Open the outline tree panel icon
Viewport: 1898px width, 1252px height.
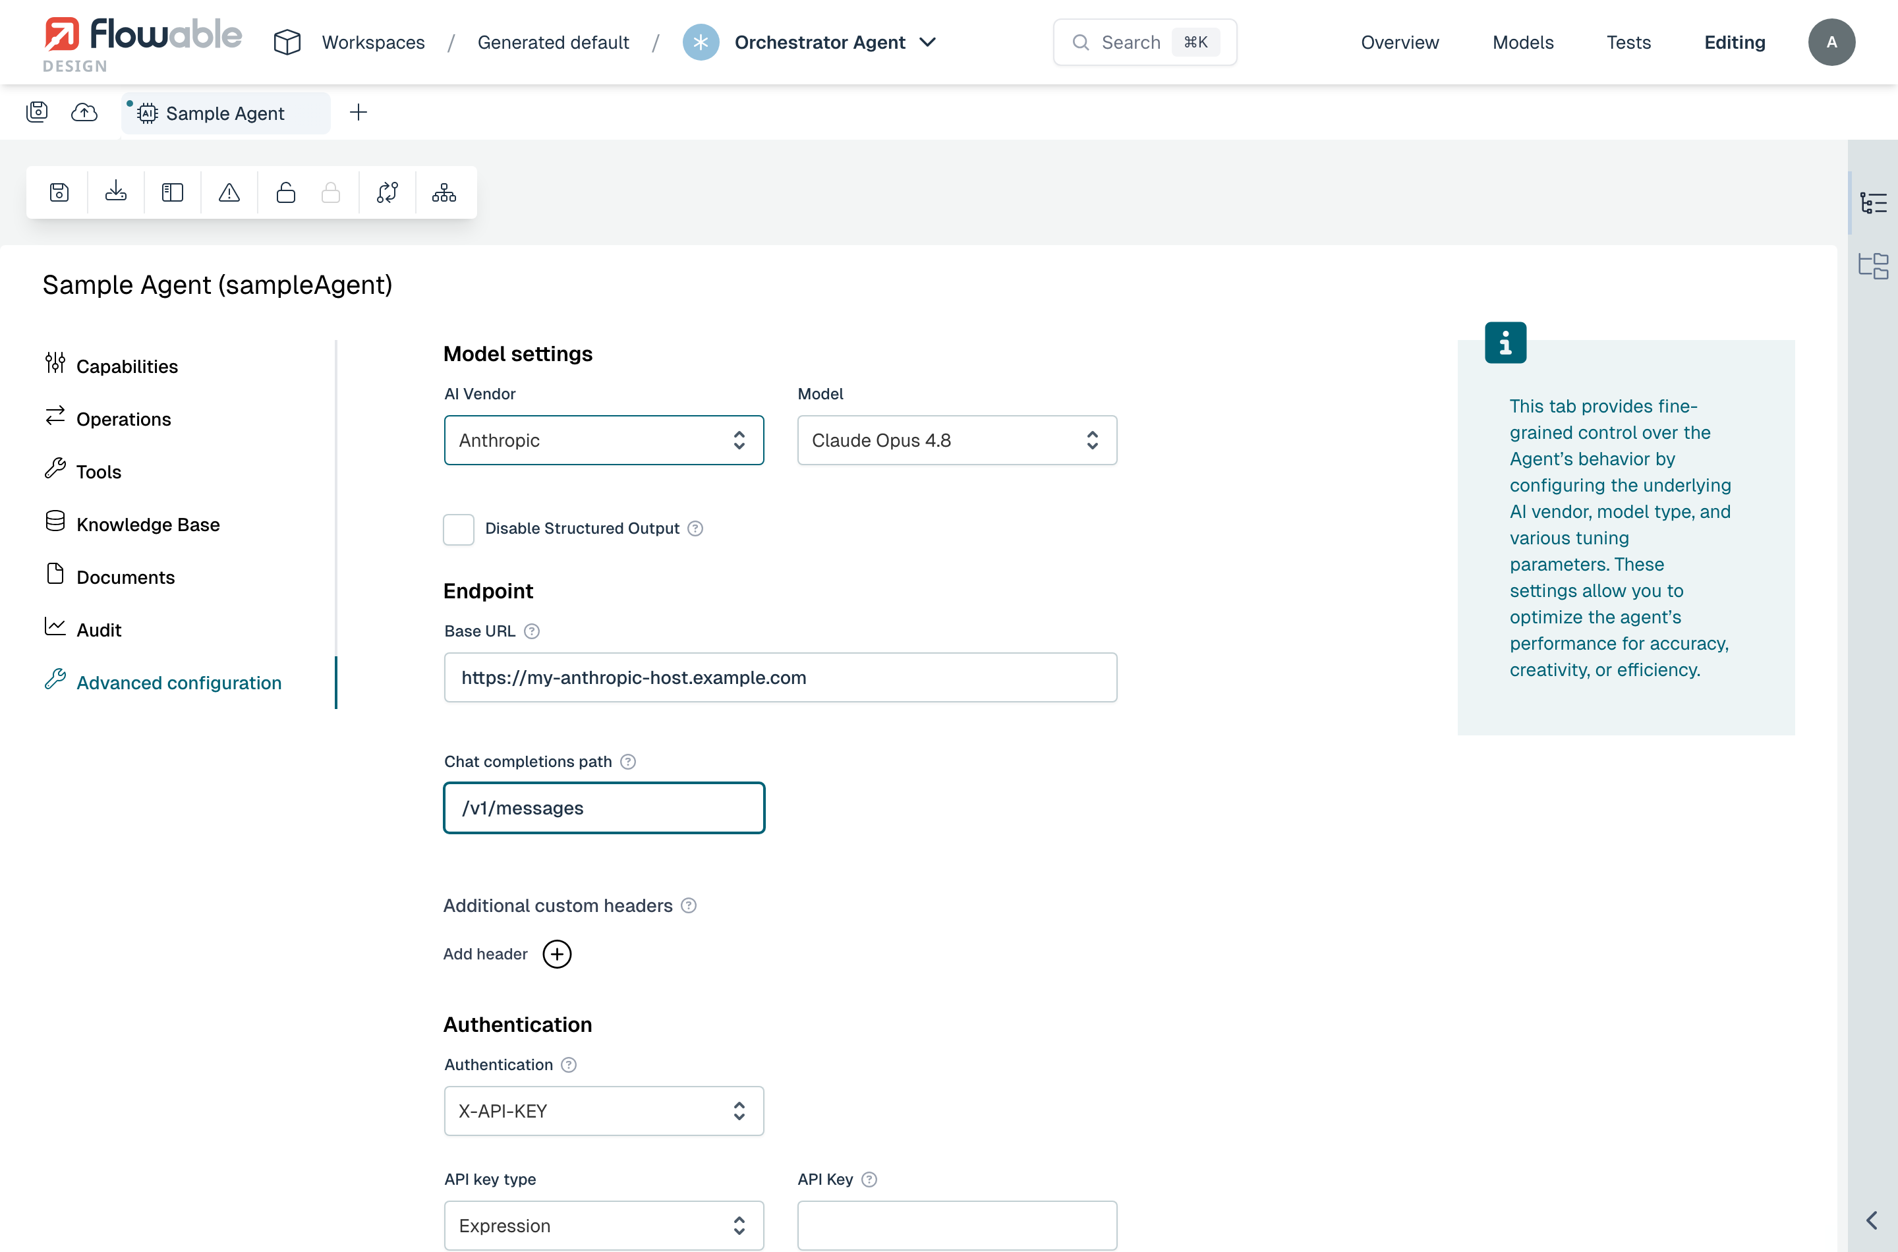click(x=1873, y=203)
